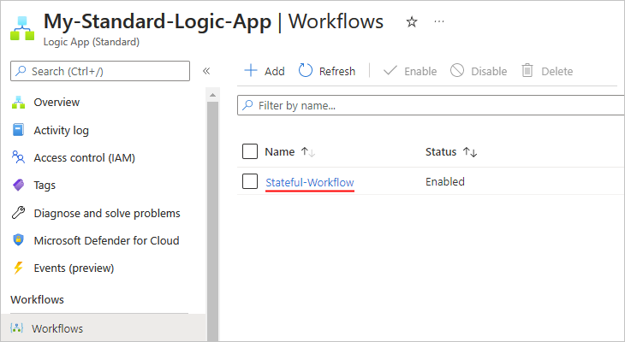Check the select-all checkbox in table header

(250, 151)
